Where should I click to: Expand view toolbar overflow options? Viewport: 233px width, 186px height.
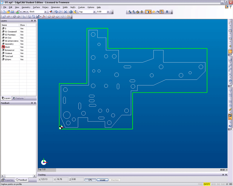[x=172, y=12]
